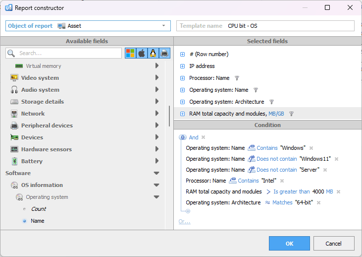The height and width of the screenshot is (257, 362).
Task: Delete the "Intel" processor condition
Action: pos(282,181)
